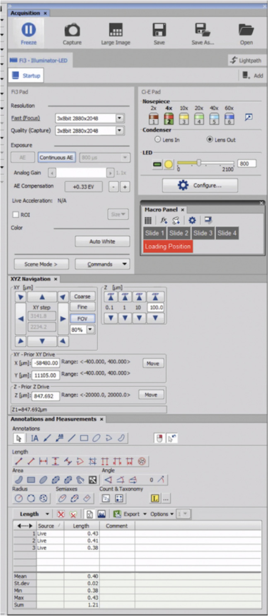This screenshot has height=616, width=268.
Task: Click the red delete measurement icon
Action: [x=61, y=514]
